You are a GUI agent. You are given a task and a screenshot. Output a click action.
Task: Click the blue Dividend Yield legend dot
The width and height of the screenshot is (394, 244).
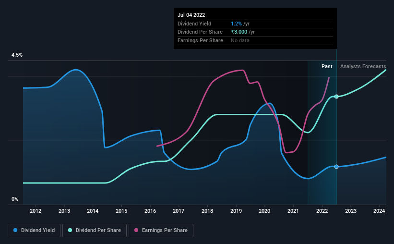tap(15, 230)
